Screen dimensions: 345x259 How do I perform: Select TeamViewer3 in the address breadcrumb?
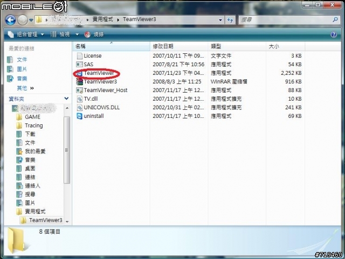140,19
